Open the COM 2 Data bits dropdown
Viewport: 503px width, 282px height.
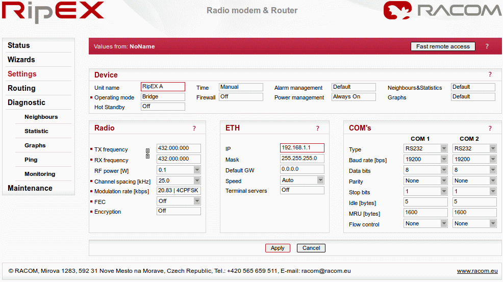tap(474, 170)
